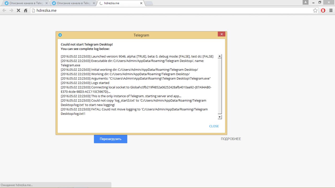Bookmark this page with the star icon
335x188 pixels.
(315, 10)
